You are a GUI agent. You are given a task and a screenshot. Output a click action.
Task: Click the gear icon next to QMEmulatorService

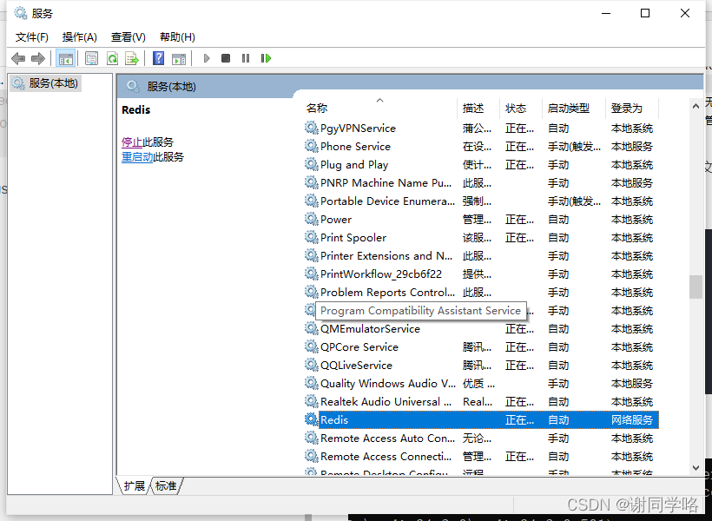pos(311,328)
